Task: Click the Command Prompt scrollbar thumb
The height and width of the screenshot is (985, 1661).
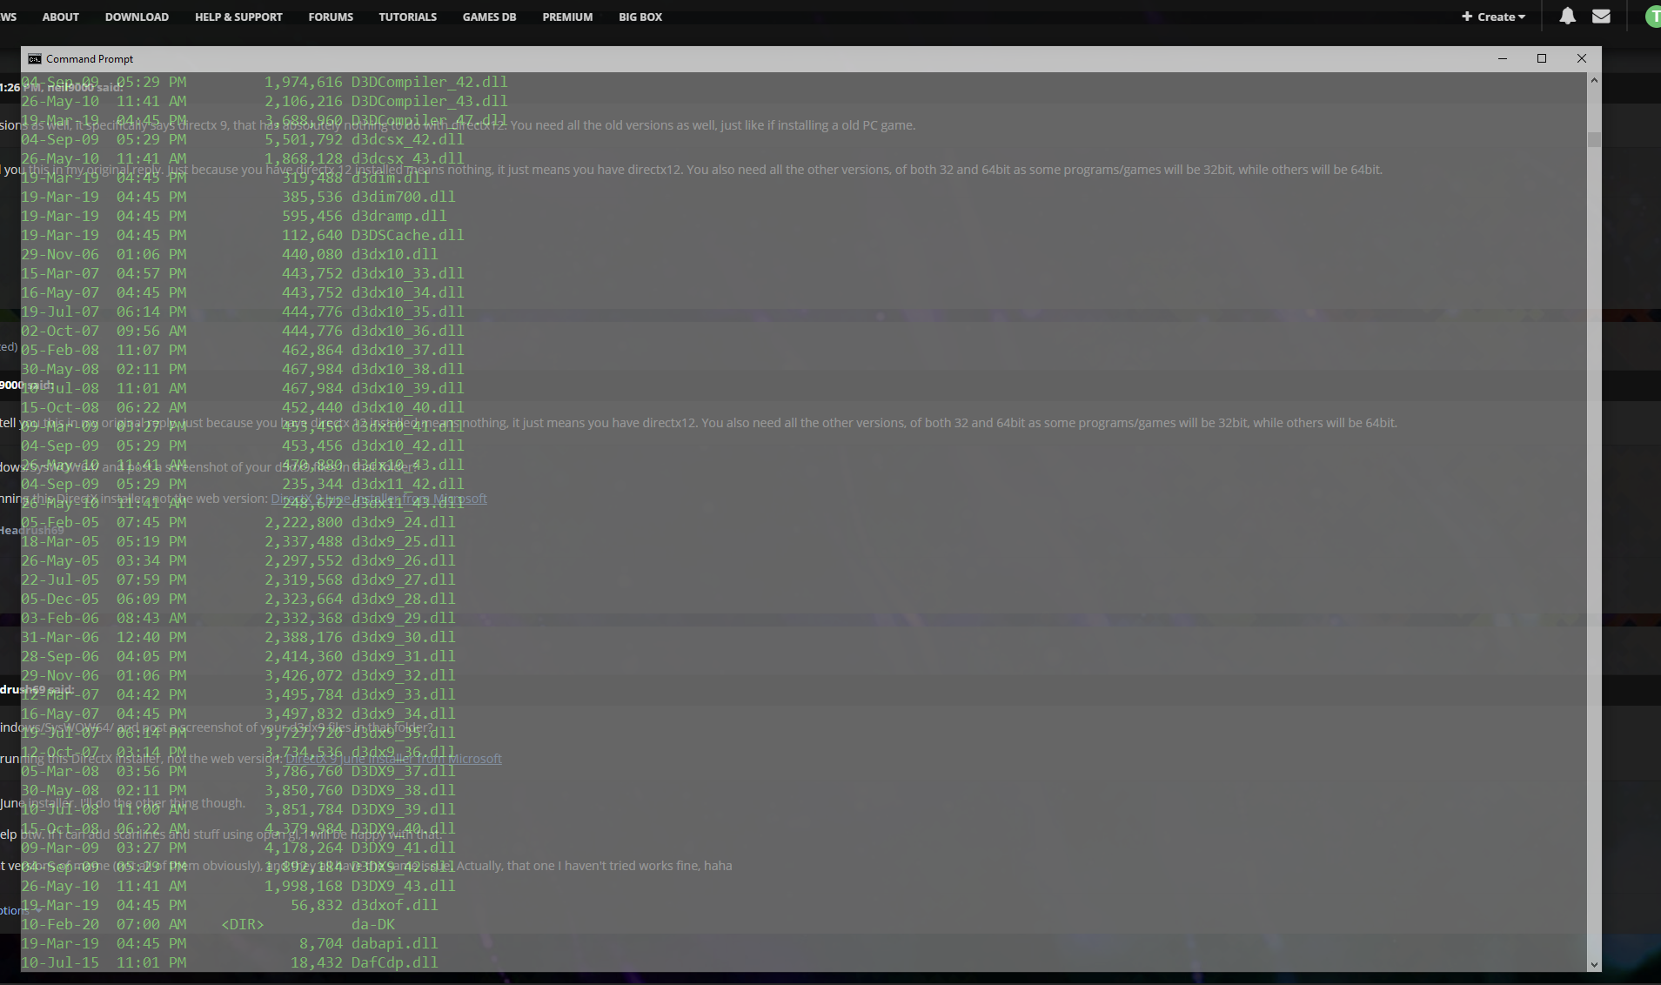Action: (x=1594, y=139)
